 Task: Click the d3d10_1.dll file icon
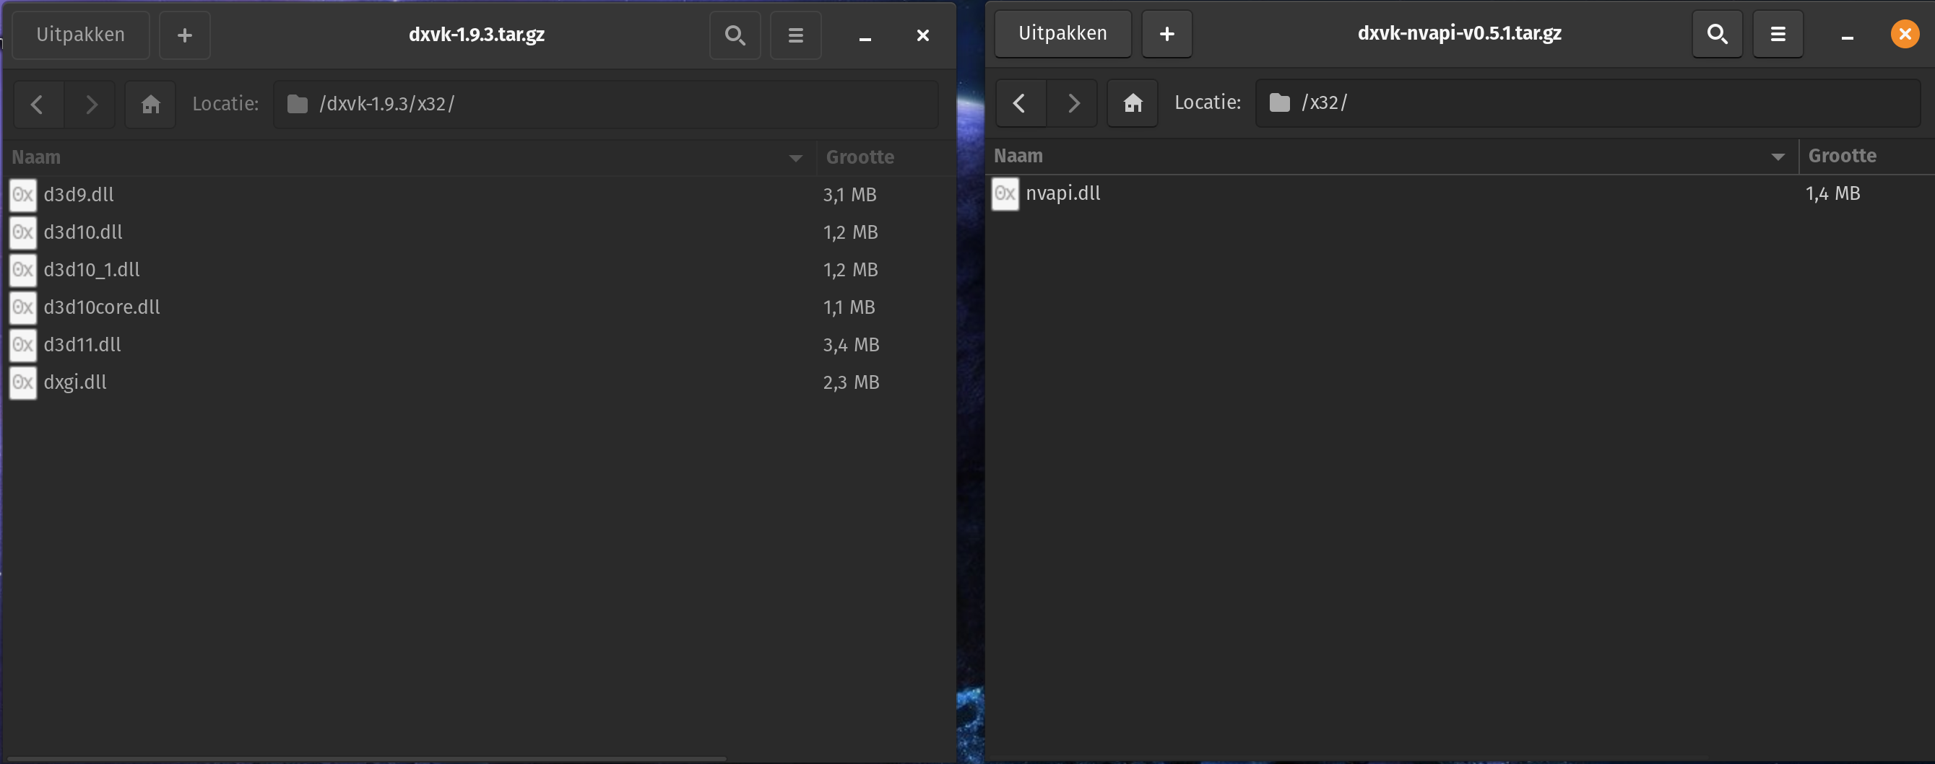pyautogui.click(x=22, y=270)
